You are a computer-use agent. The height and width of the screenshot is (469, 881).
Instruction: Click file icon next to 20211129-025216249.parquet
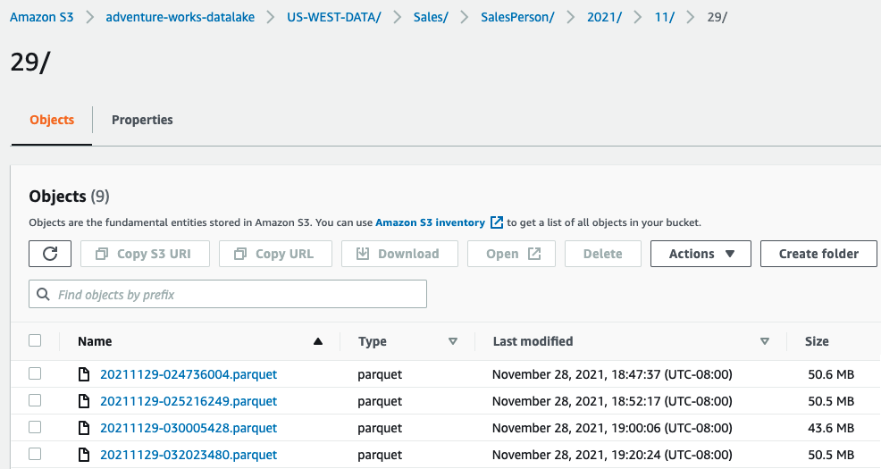click(x=85, y=401)
